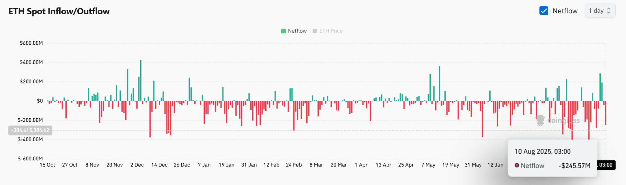The image size is (626, 185).
Task: Open the 1 day interval dropdown
Action: (600, 11)
